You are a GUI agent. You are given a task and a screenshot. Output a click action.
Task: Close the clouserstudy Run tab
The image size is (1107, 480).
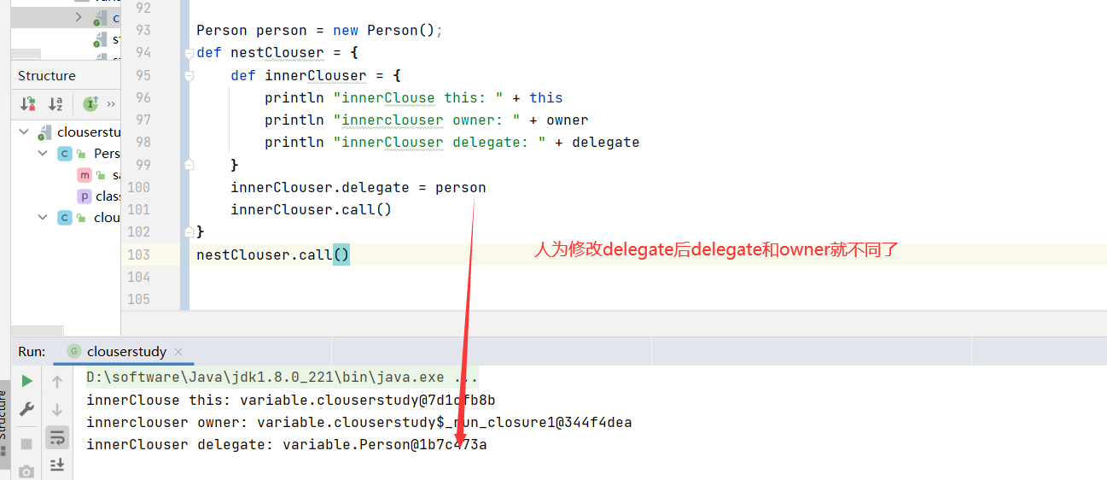[x=178, y=352]
